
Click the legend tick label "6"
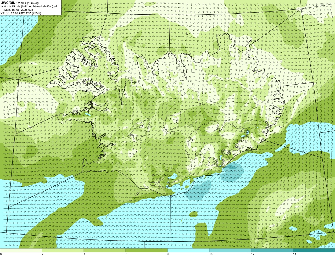[x=126, y=254]
